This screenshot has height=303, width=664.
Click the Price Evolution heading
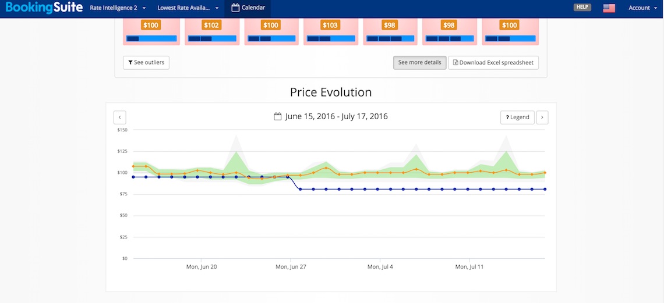pyautogui.click(x=331, y=92)
